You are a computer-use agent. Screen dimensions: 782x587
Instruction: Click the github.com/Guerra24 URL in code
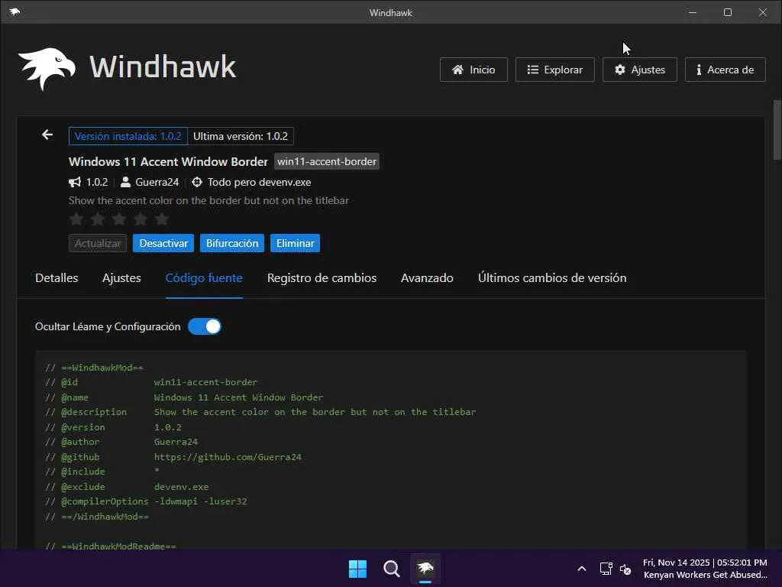tap(228, 457)
